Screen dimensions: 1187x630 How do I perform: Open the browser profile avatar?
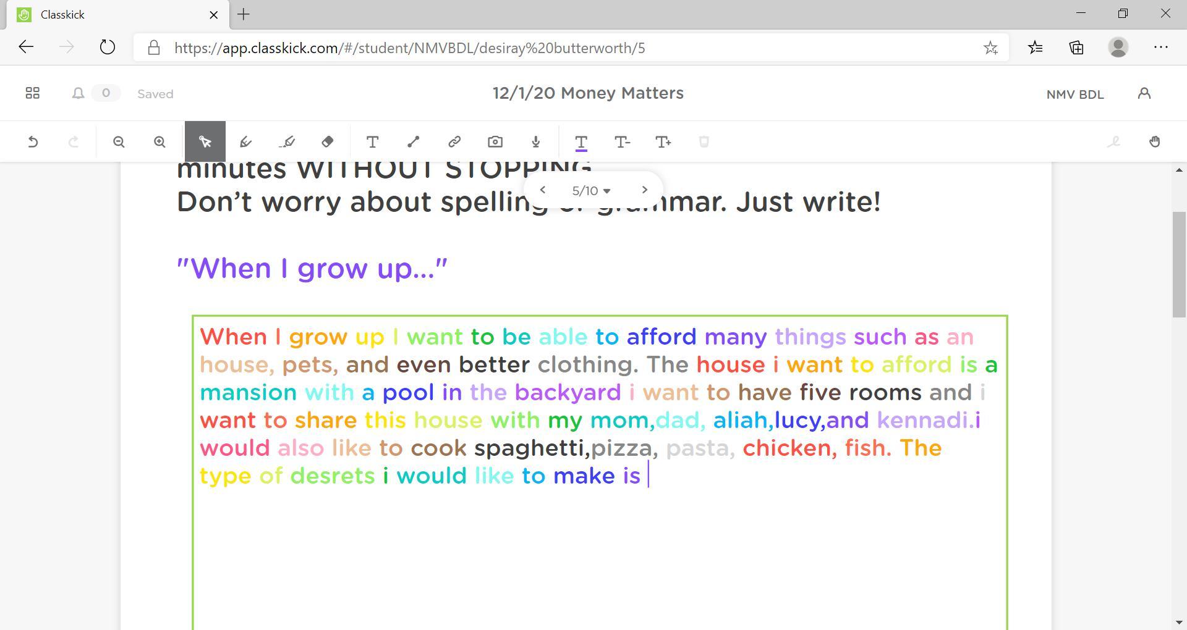[1118, 48]
